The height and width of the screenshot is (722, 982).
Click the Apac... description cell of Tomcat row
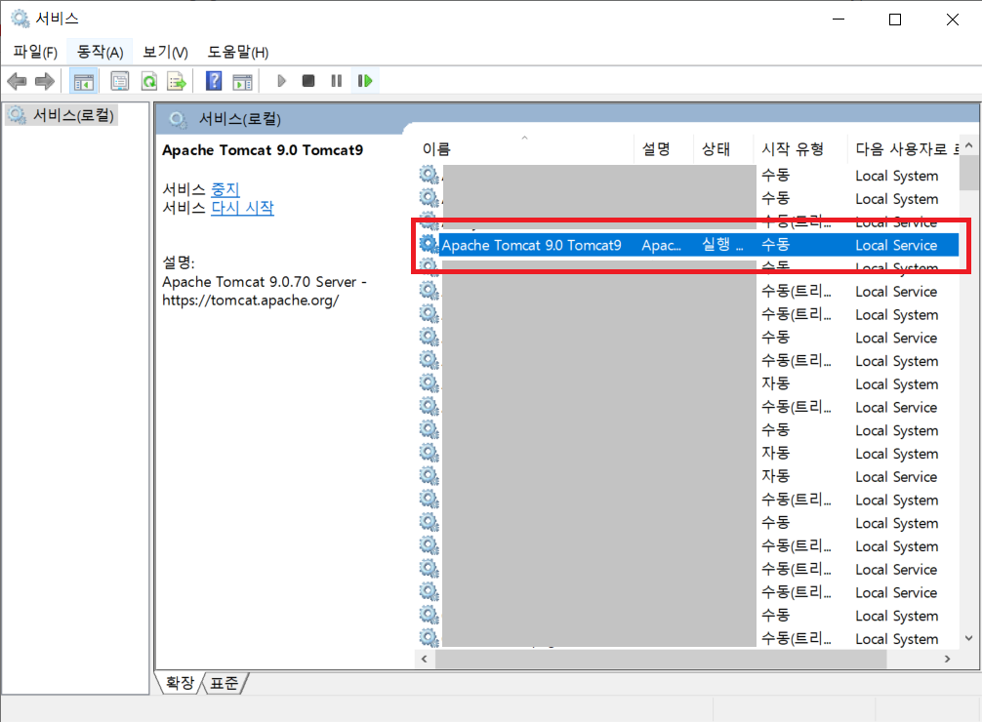click(x=662, y=245)
